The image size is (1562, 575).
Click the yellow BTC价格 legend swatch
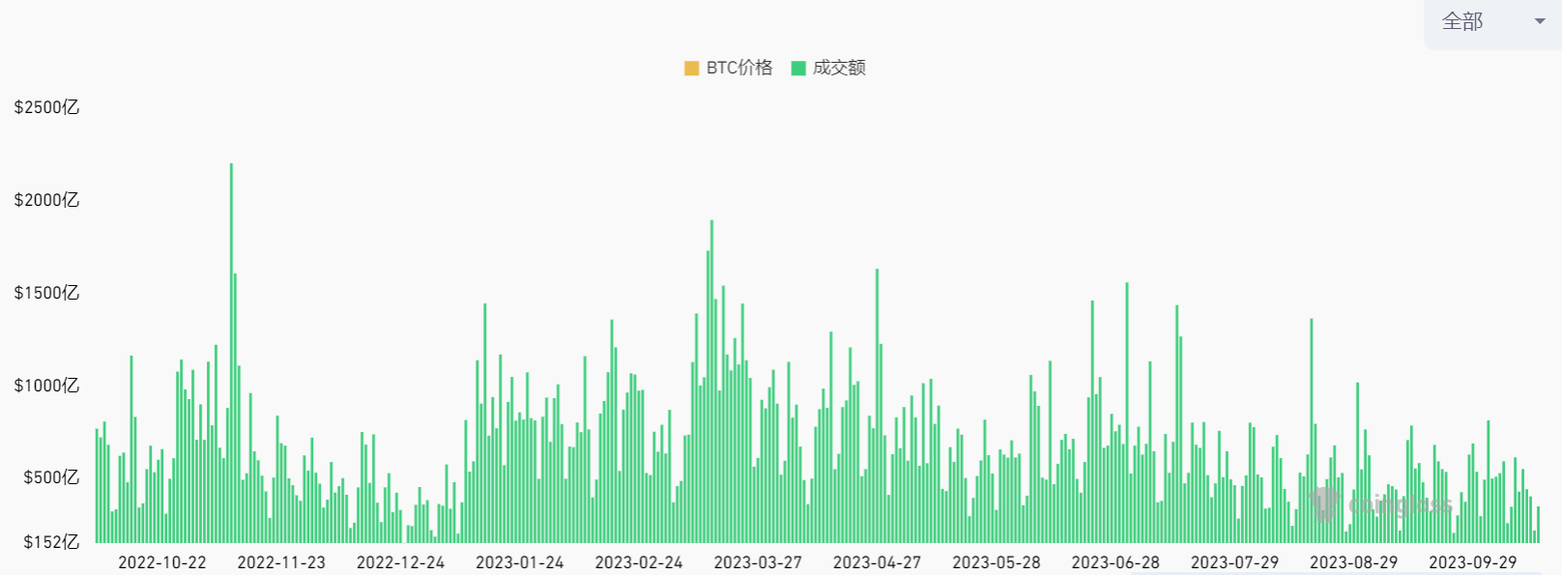click(x=691, y=68)
